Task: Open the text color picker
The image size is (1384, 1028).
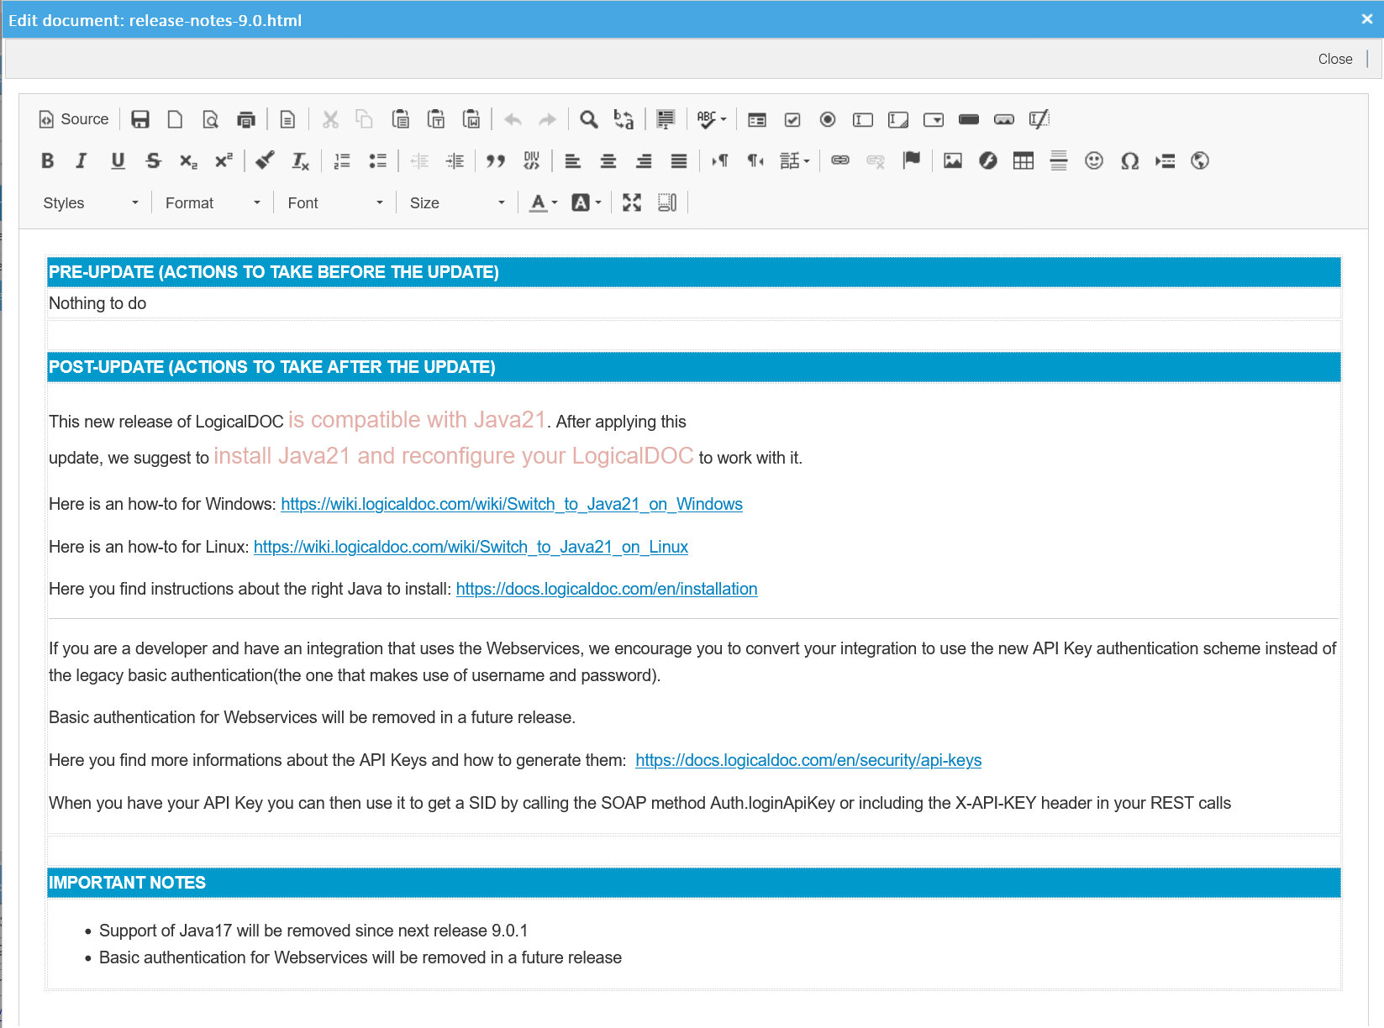Action: pos(545,202)
